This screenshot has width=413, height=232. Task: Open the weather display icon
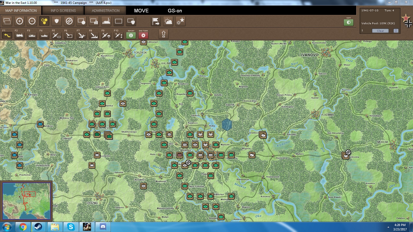[x=168, y=21]
